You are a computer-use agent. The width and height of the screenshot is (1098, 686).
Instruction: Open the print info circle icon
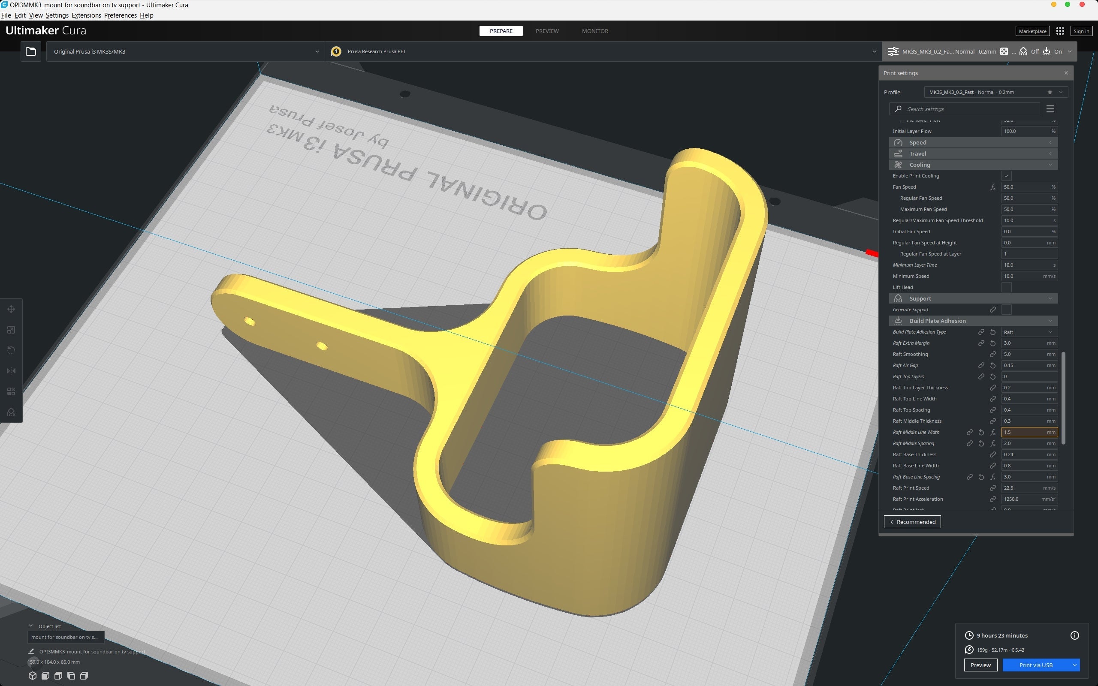click(1074, 635)
